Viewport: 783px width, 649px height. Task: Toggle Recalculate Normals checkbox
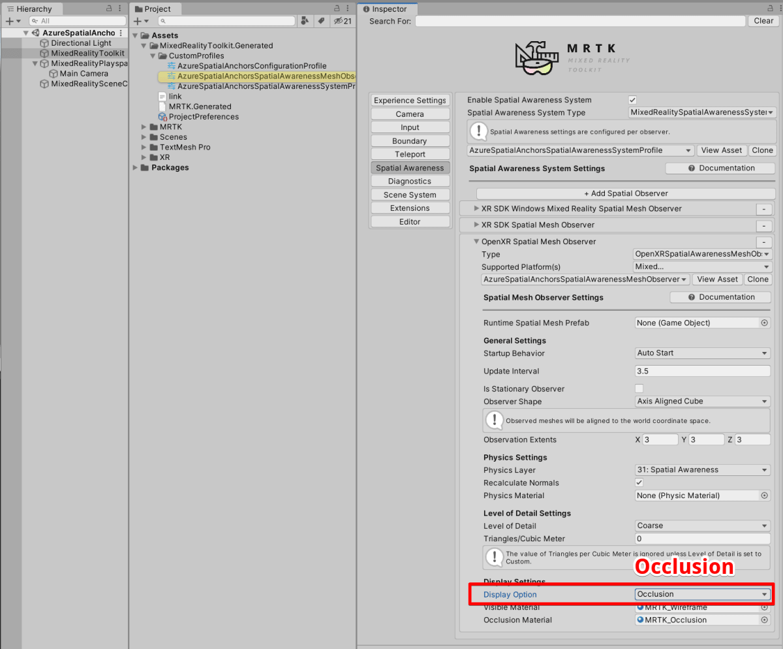click(x=639, y=483)
